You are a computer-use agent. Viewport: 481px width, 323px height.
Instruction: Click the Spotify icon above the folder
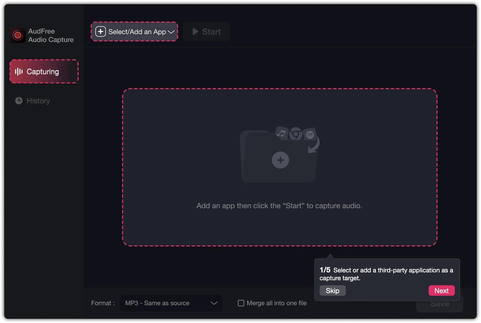[x=310, y=135]
